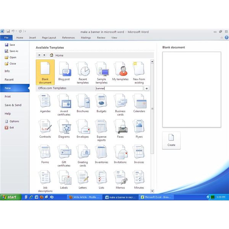Click the Office.com template search field
The height and width of the screenshot is (229, 229).
(119, 88)
